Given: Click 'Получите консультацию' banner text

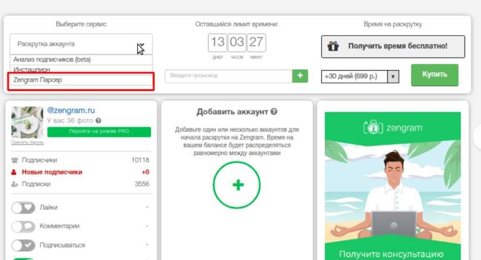Looking at the screenshot, I should pyautogui.click(x=391, y=254).
